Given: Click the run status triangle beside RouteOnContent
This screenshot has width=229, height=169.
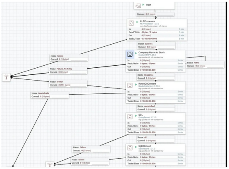Looking at the screenshot, I should coord(136,84).
